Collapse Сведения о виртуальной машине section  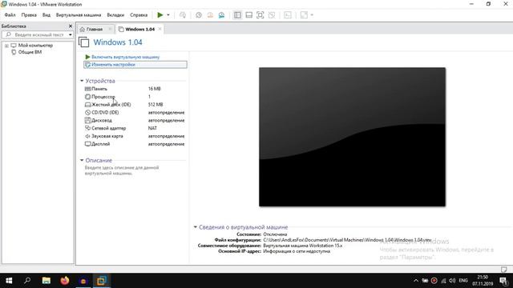click(196, 227)
